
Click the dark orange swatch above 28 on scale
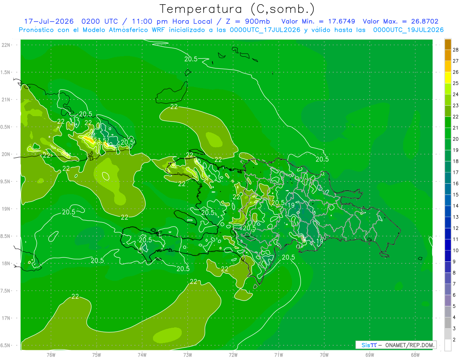[x=448, y=44]
